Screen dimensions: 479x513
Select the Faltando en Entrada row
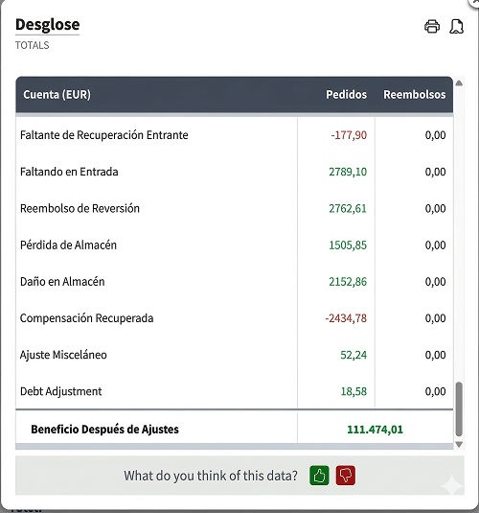pos(234,172)
